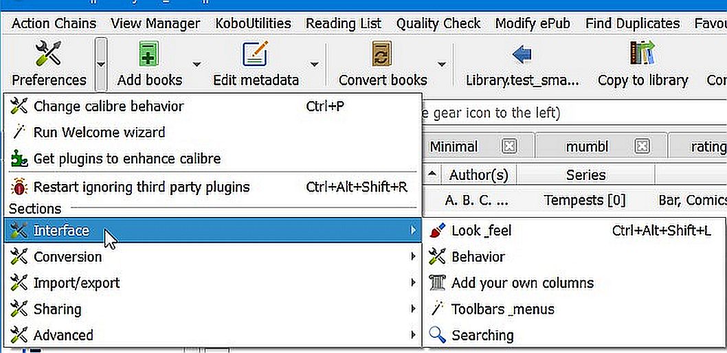Switch to the Minimal tab
This screenshot has height=353, width=727.
[454, 147]
